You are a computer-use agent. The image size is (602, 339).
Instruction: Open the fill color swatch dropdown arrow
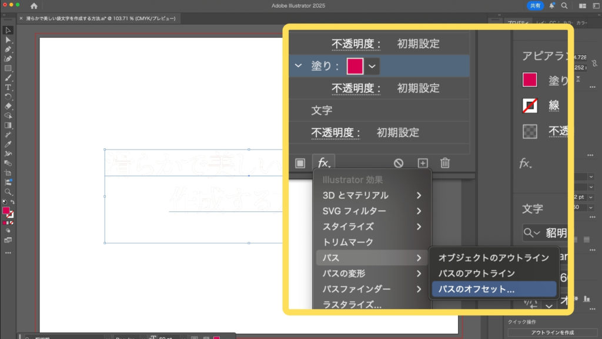pos(372,67)
